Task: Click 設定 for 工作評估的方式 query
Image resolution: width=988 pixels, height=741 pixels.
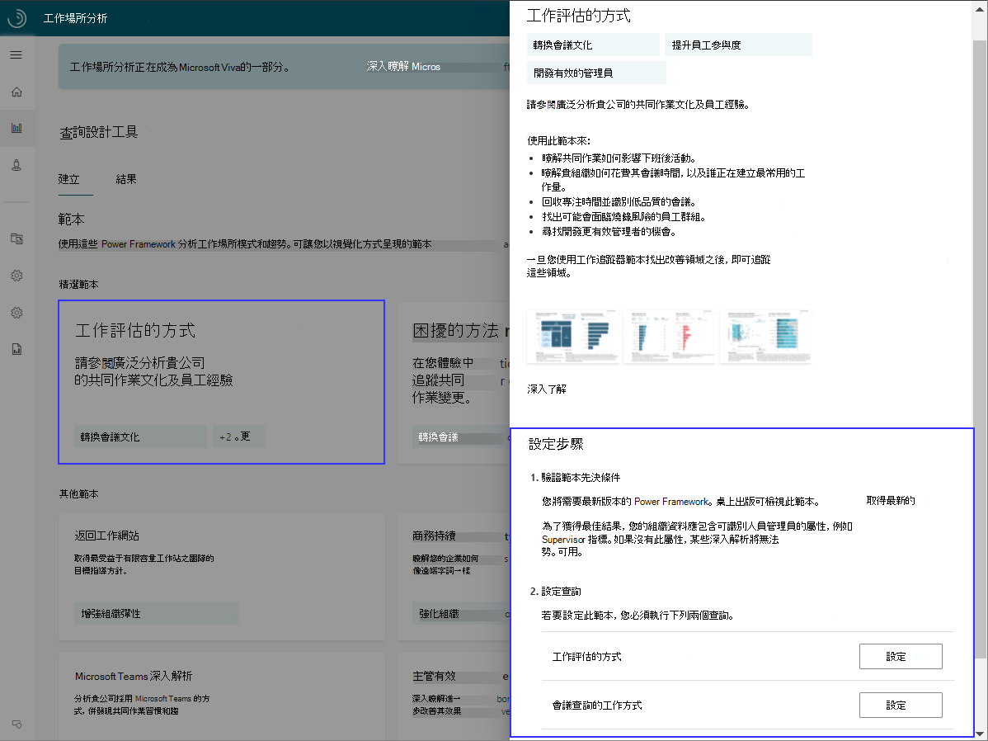Action: (x=901, y=656)
